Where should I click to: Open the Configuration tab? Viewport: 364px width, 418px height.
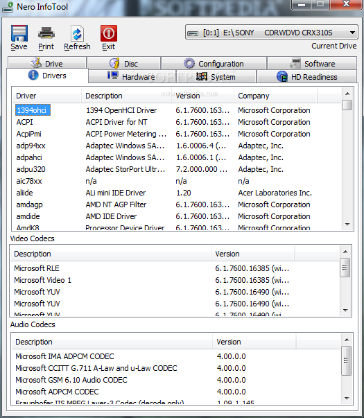tap(214, 64)
